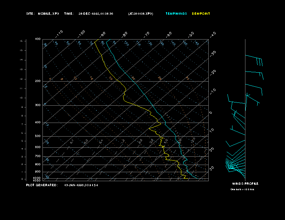Click the cyan "TEMP/WINDS" legend label
The image size is (285, 220).
[176, 14]
